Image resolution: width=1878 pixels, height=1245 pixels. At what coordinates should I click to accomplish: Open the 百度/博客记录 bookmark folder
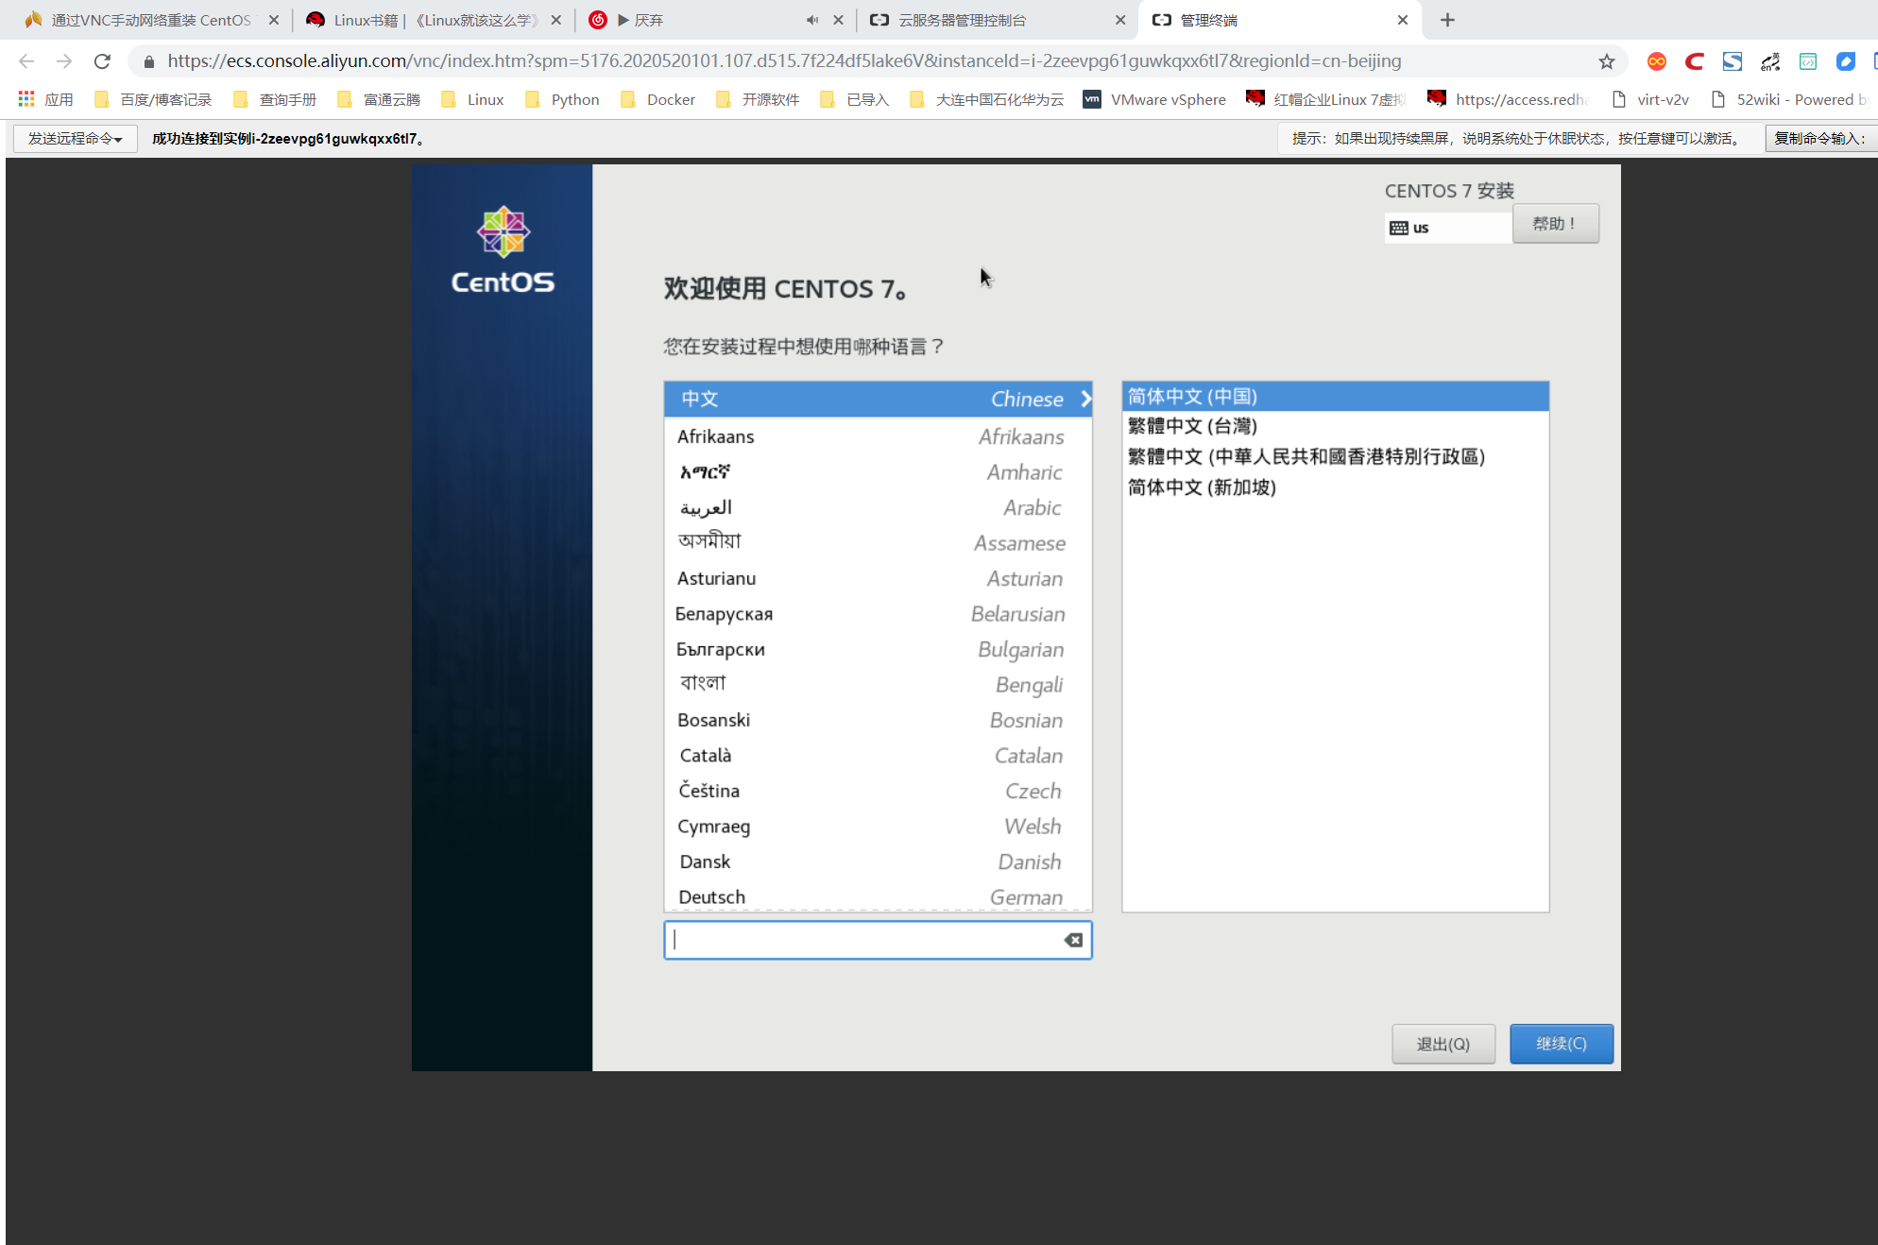click(x=152, y=99)
